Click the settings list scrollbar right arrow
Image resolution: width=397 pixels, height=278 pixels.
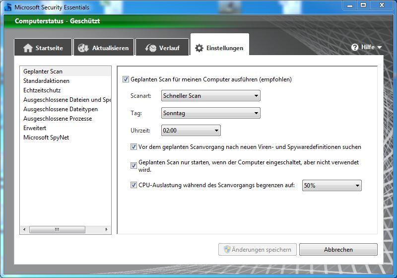pos(106,229)
